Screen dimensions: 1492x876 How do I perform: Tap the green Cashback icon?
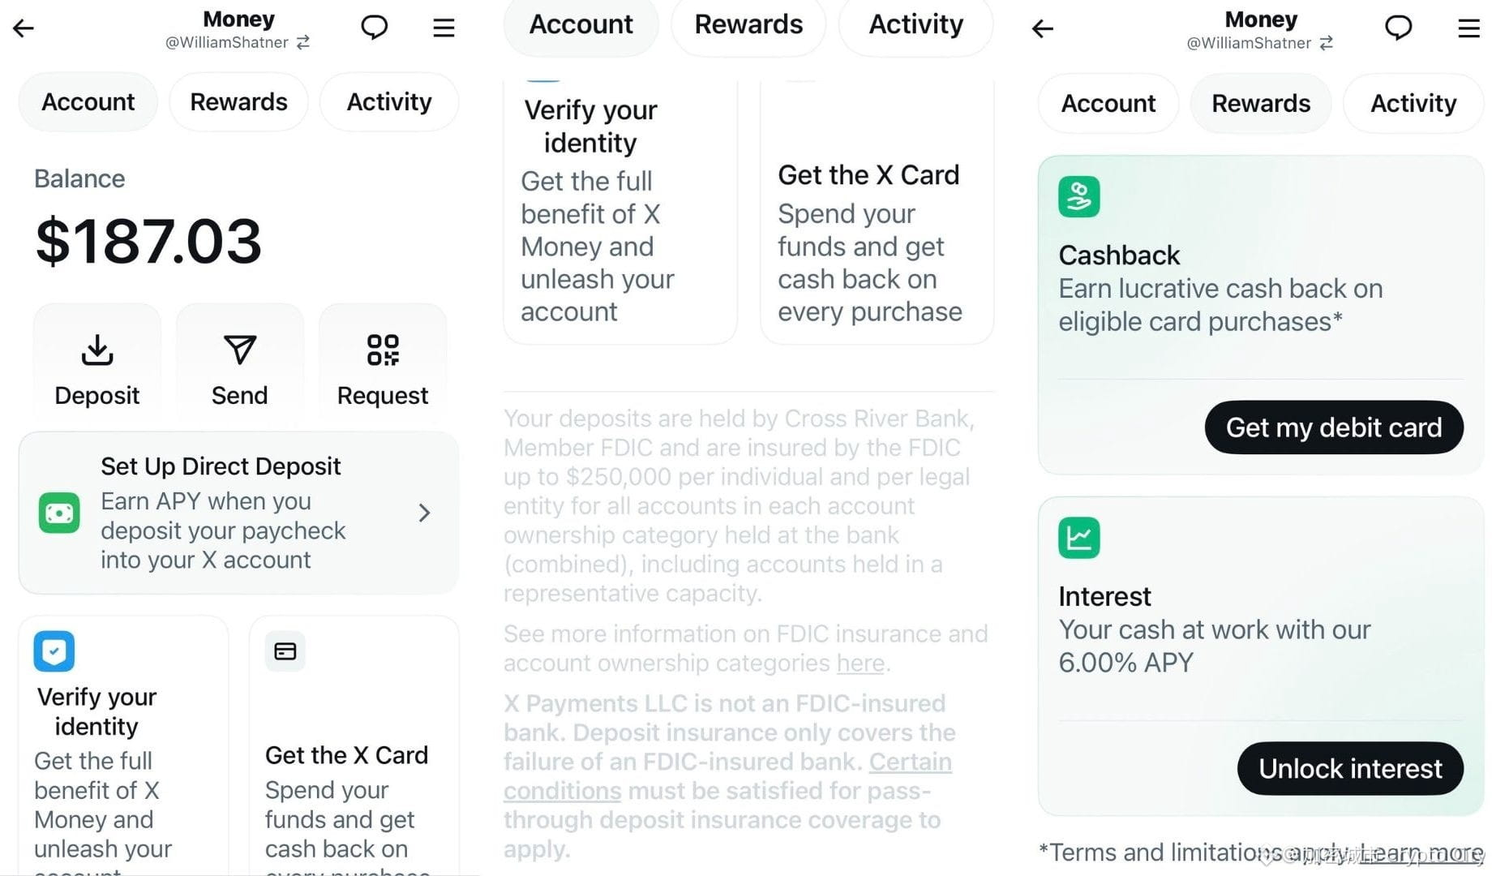(1078, 197)
